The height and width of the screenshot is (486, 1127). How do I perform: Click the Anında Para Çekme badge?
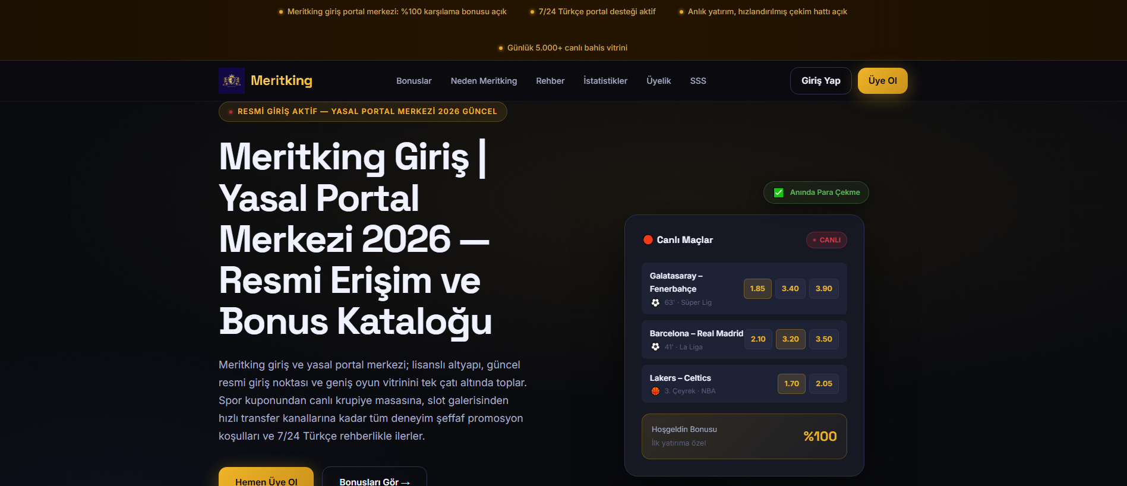click(x=816, y=192)
